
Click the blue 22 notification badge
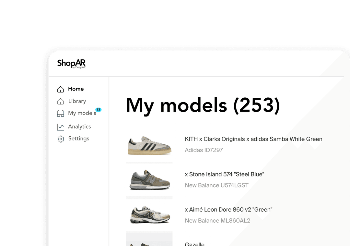98,110
